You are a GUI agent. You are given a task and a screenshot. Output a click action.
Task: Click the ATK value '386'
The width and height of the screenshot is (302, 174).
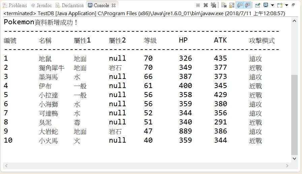pos(220,131)
